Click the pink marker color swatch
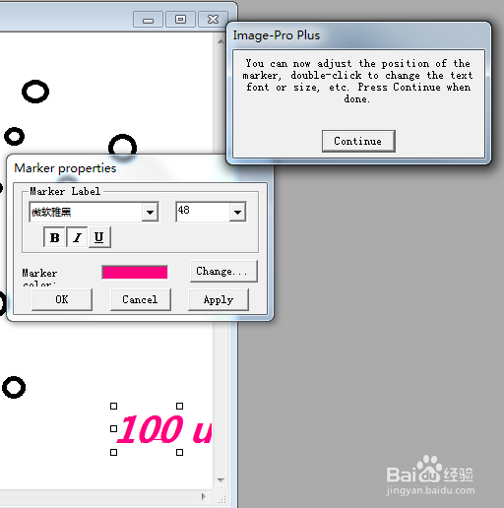Viewport: 504px width, 508px height. (135, 273)
